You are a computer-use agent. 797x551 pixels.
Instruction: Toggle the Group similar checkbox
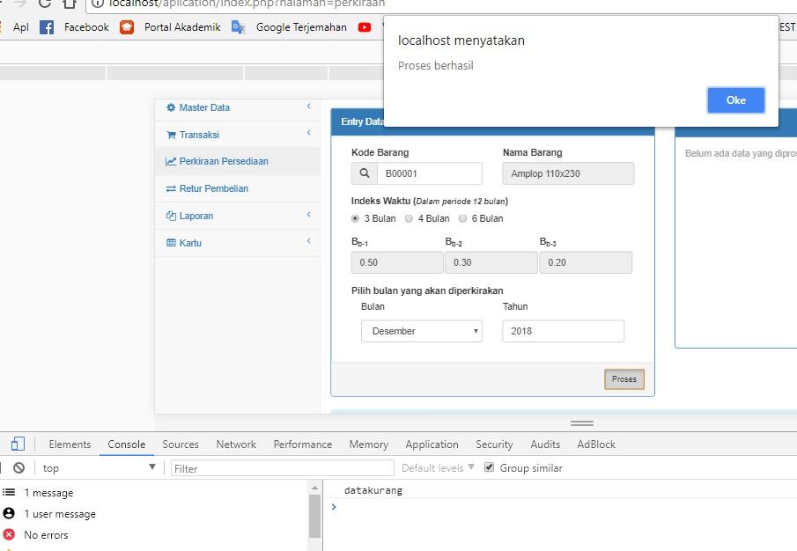click(x=490, y=467)
